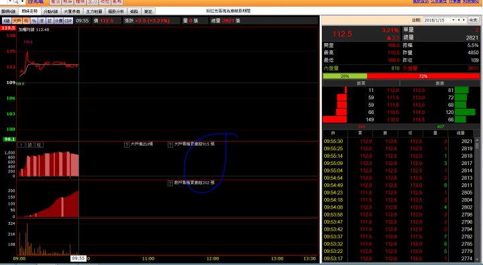Open last blue link in top-right corner

(x=471, y=1)
